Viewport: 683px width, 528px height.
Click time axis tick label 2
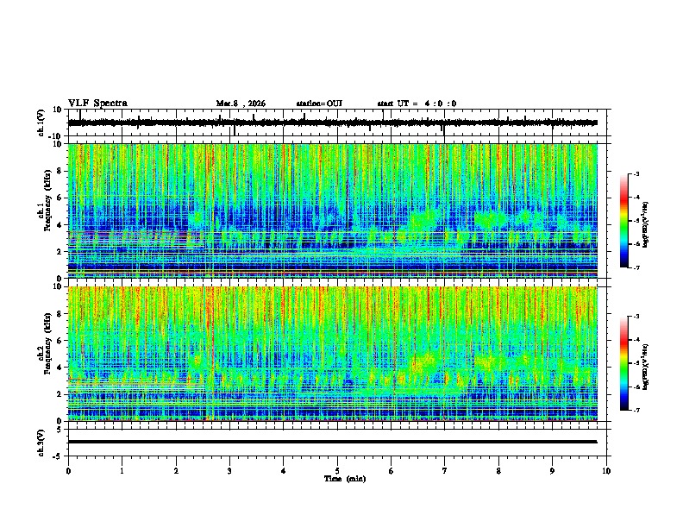pos(176,471)
